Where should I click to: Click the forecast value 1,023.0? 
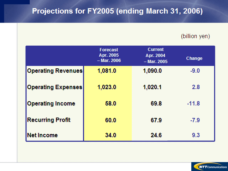[x=107, y=87]
